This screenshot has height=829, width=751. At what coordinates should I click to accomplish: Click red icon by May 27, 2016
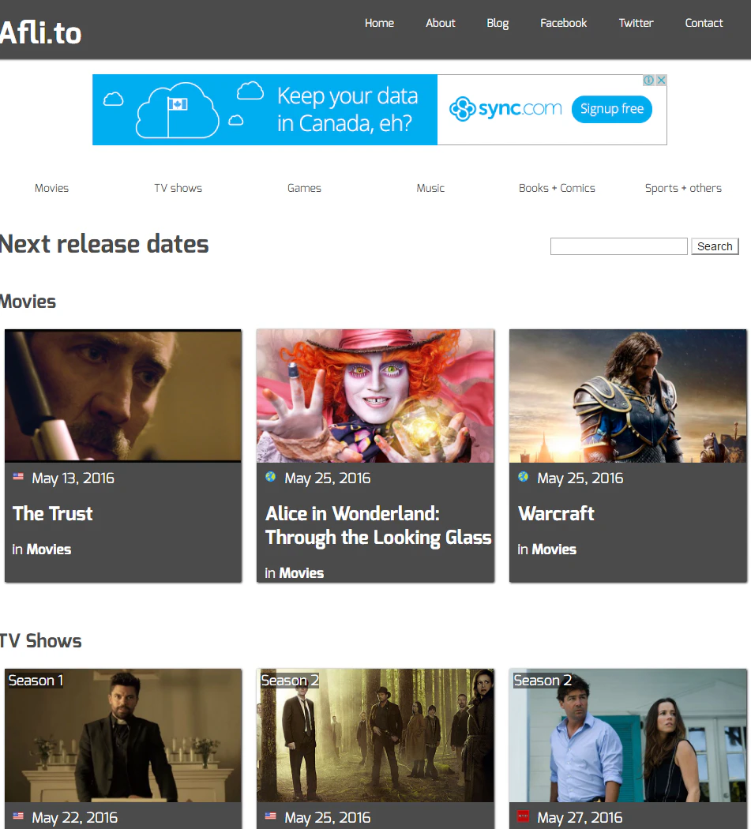click(523, 816)
